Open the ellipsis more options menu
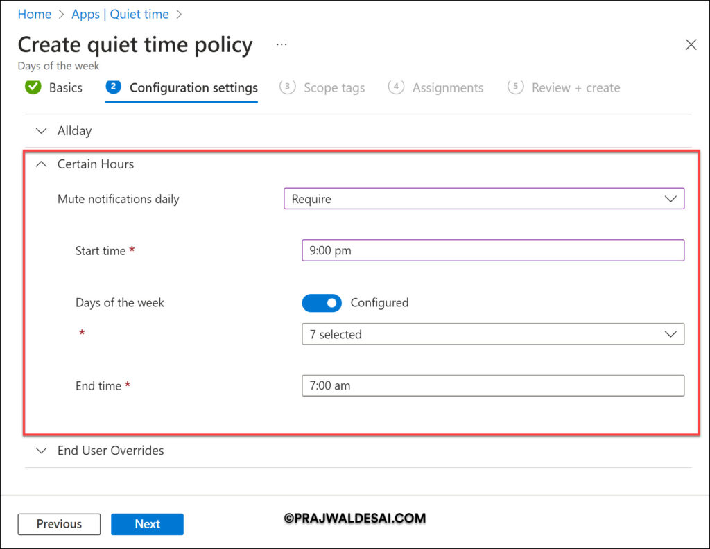Image resolution: width=710 pixels, height=549 pixels. pos(282,44)
